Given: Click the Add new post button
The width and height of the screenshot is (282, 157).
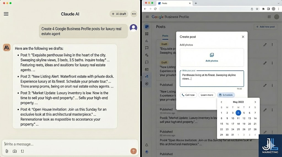Looking at the screenshot, I should tap(265, 27).
